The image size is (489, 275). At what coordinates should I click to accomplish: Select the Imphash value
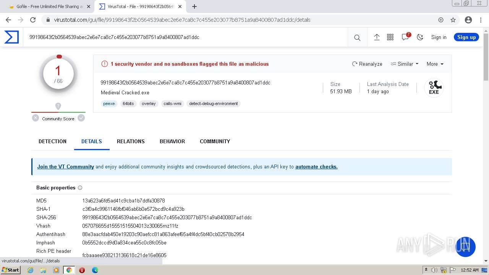[124, 243]
